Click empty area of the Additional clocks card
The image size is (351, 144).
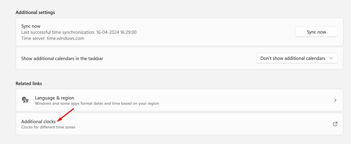click(201, 124)
